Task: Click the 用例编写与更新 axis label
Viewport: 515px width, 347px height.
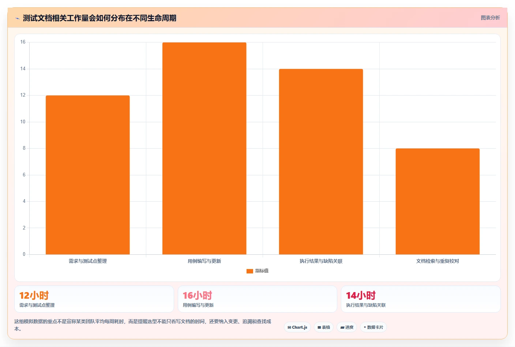Action: click(x=204, y=261)
